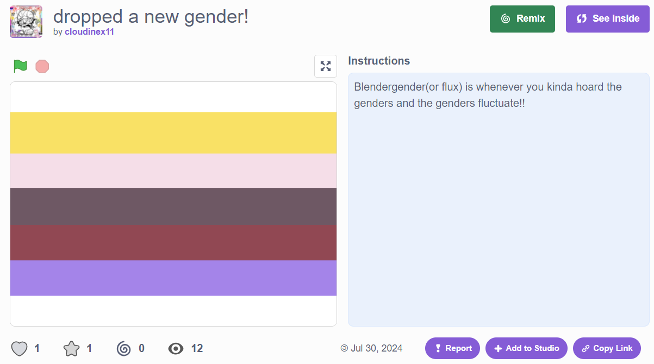Visit cloudinex11's profile link
This screenshot has width=654, height=364.
click(89, 32)
